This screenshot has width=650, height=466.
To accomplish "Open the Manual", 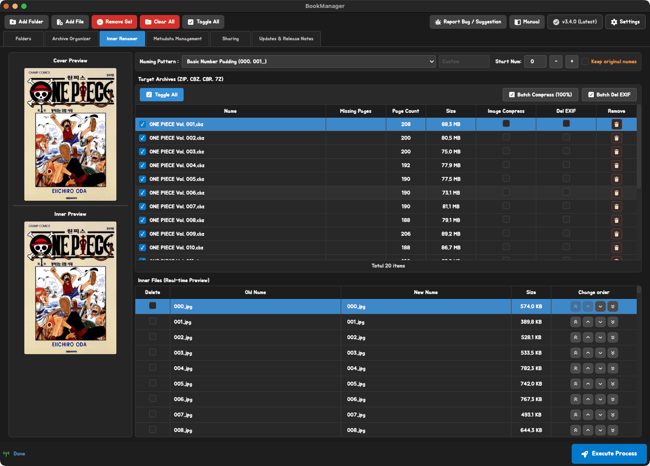I will coord(527,22).
